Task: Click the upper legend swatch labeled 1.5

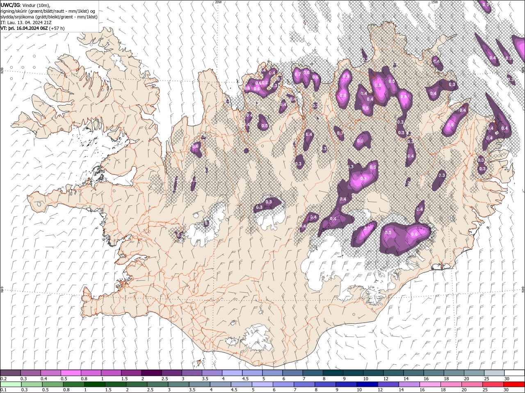Action: (131, 373)
